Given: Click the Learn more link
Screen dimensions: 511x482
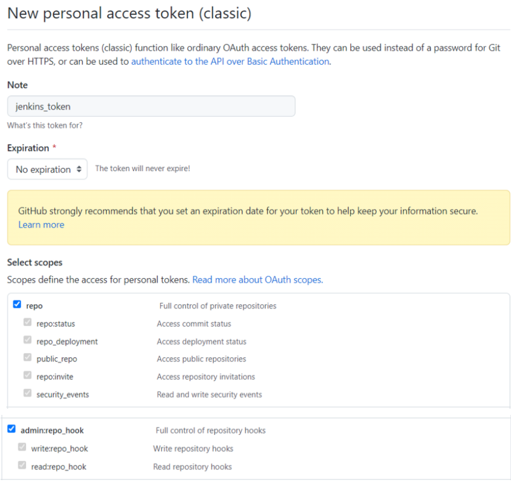Looking at the screenshot, I should (x=41, y=224).
